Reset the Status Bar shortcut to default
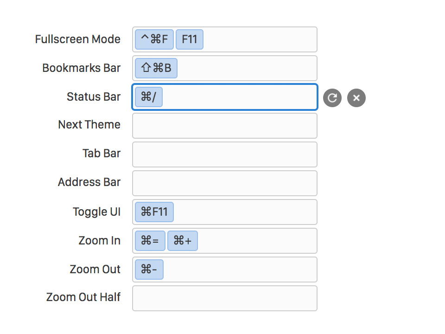Image resolution: width=445 pixels, height=334 pixels. coord(332,98)
